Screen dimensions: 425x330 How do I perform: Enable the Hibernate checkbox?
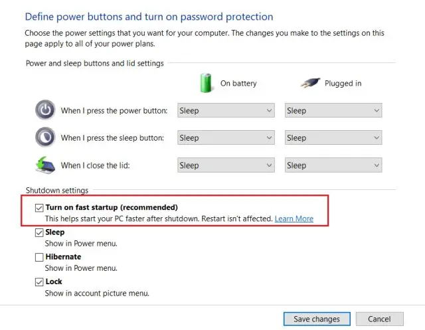coord(39,257)
